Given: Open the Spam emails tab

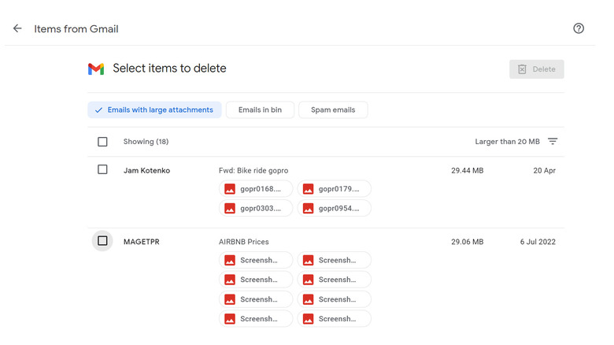Looking at the screenshot, I should point(333,110).
